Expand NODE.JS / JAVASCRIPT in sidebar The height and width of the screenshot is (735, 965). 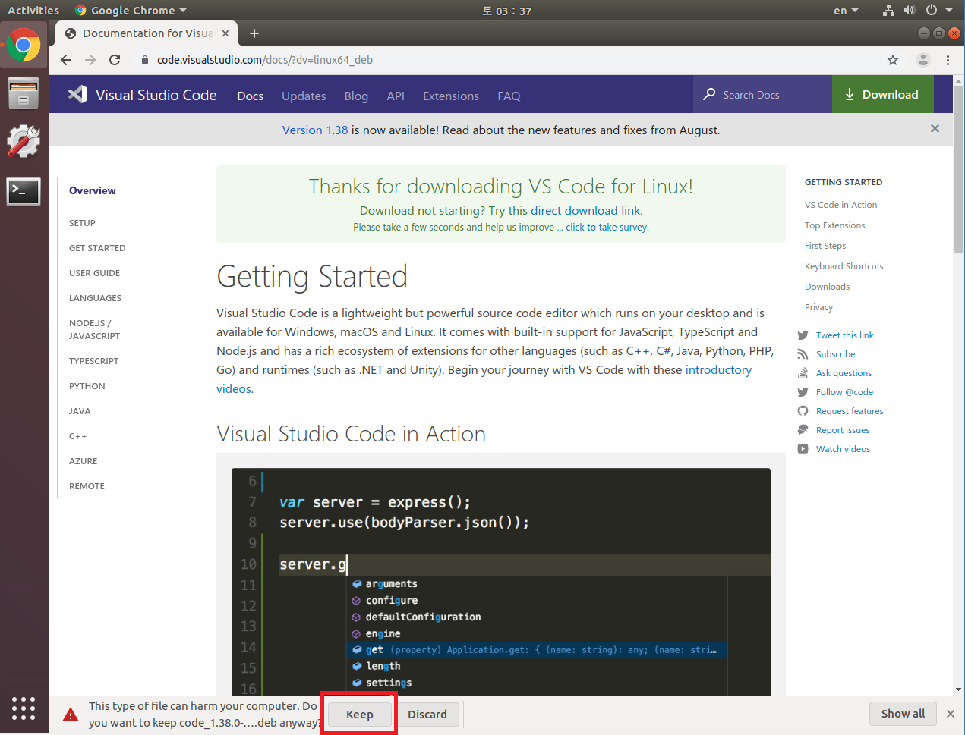click(94, 329)
